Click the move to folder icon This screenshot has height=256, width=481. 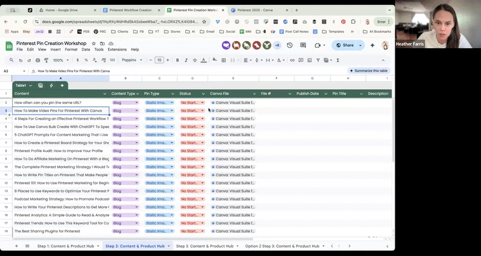(x=102, y=44)
